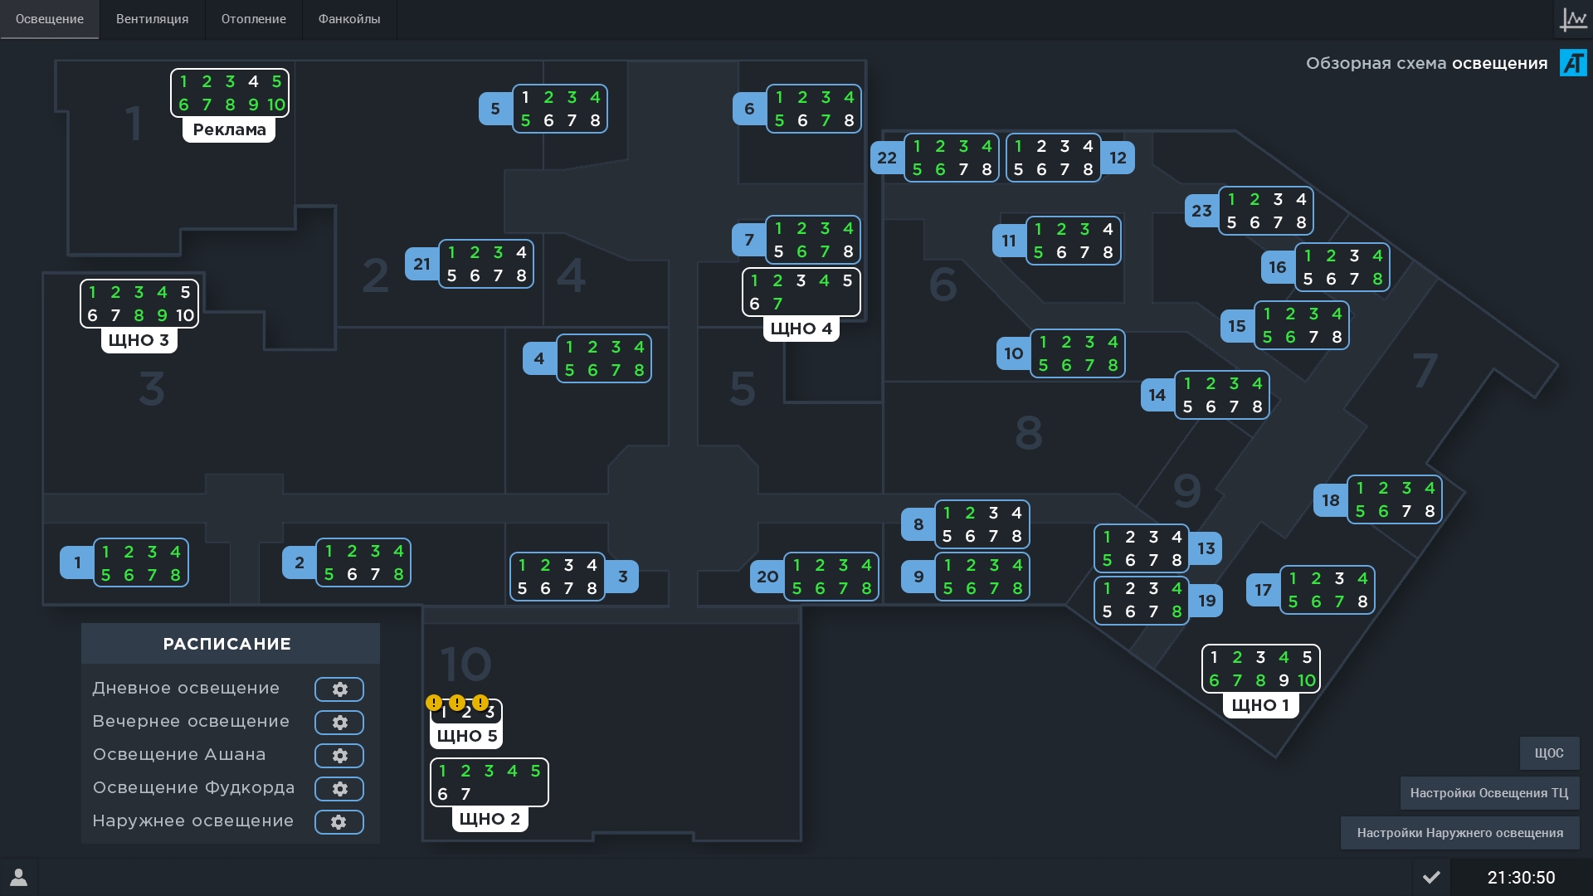The height and width of the screenshot is (896, 1593).
Task: Select panel number 22 blue label
Action: click(887, 158)
